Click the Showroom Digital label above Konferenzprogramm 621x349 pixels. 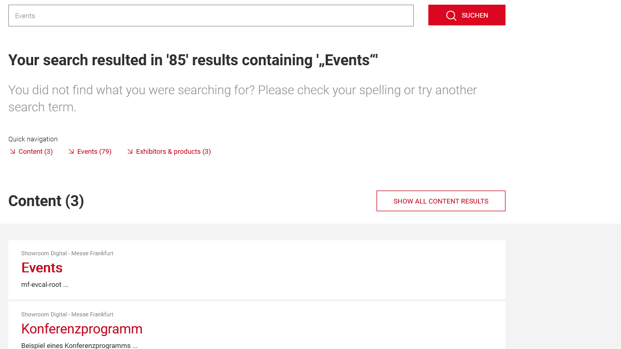67,314
